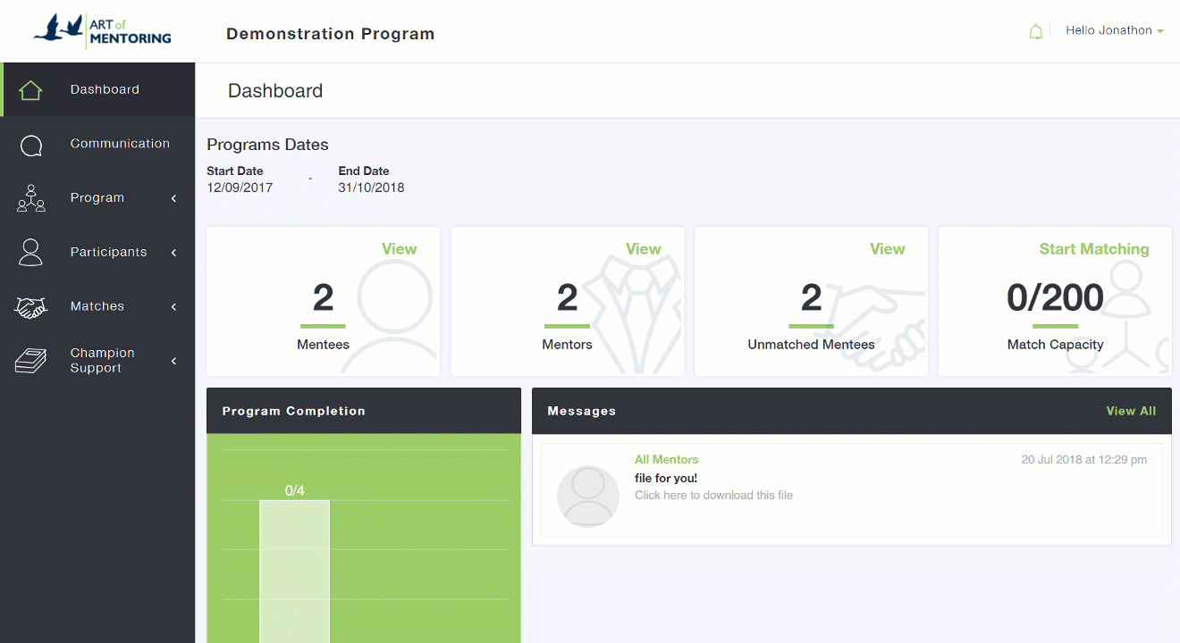1180x643 pixels.
Task: Select the Dashboard menu item
Action: [105, 89]
